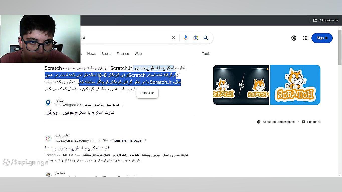Switch to the News tab
Image resolution: width=342 pixels, height=192 pixels.
pyautogui.click(x=92, y=54)
